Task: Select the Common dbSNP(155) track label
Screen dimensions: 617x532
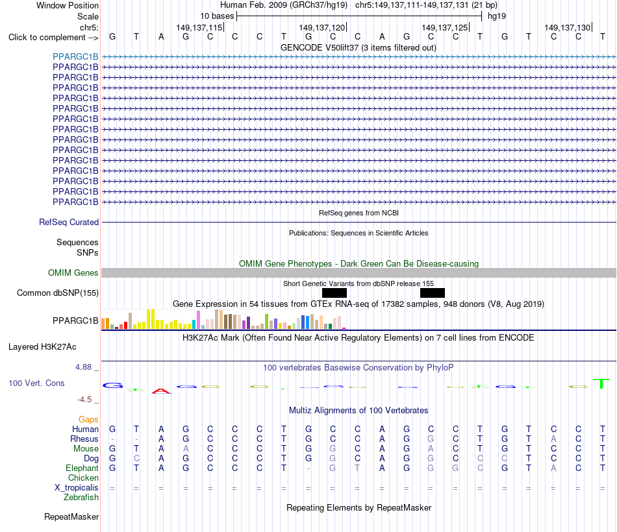Action: (x=58, y=293)
